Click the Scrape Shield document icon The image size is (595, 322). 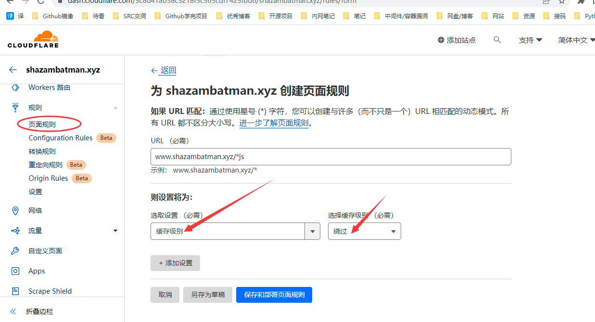pyautogui.click(x=15, y=291)
